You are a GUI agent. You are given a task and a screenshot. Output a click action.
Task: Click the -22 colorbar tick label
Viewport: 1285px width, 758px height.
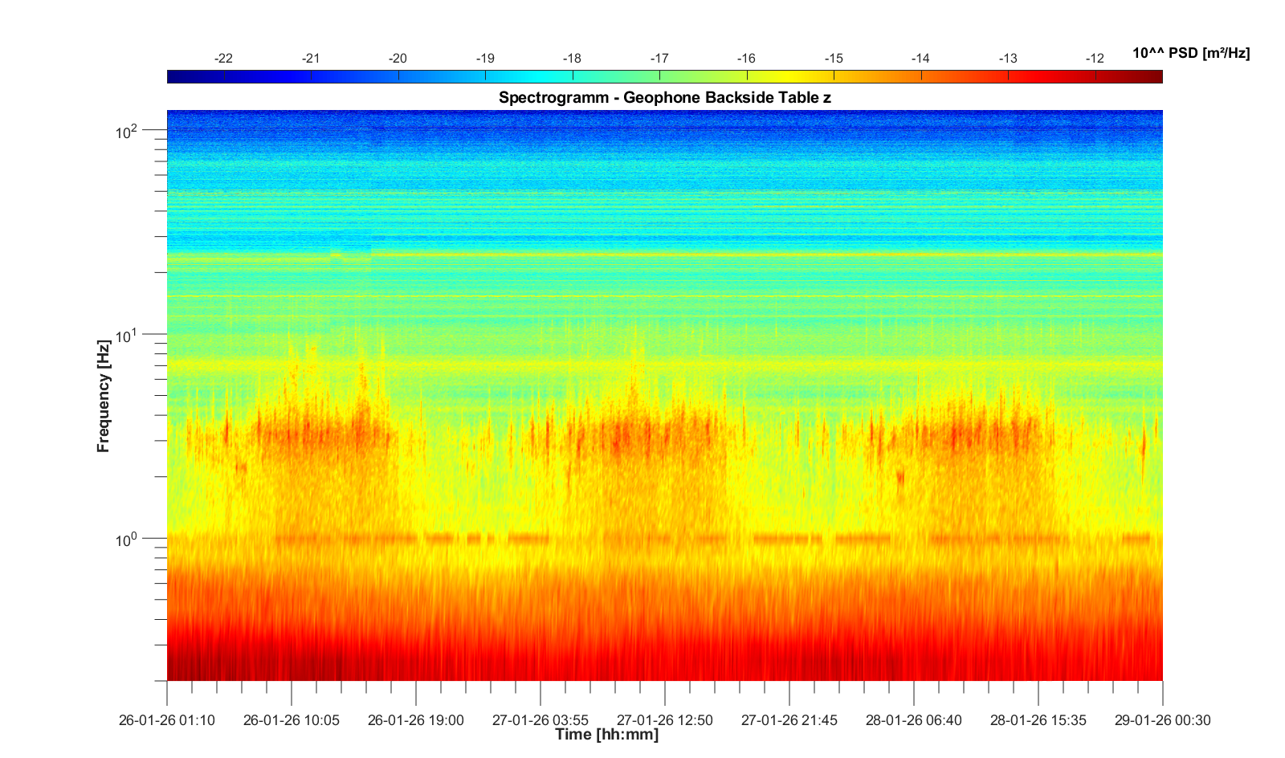point(223,59)
